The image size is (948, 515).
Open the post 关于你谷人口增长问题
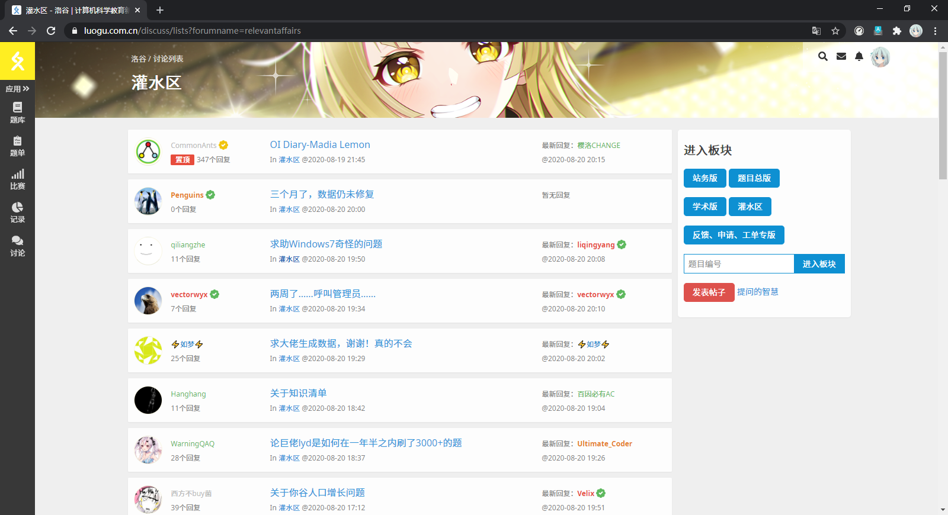[318, 493]
